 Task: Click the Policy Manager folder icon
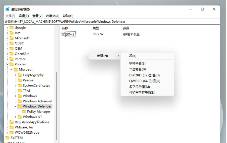coord(24,111)
